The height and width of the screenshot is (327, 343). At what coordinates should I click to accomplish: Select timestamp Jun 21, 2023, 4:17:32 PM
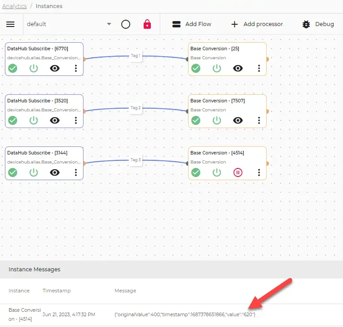pyautogui.click(x=69, y=314)
